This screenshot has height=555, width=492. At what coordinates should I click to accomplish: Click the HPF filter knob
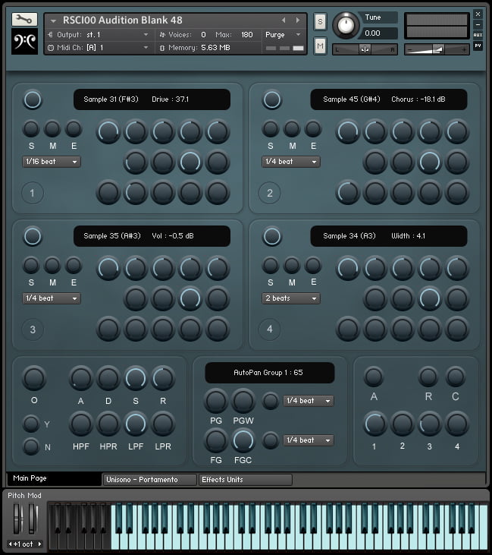(x=80, y=424)
